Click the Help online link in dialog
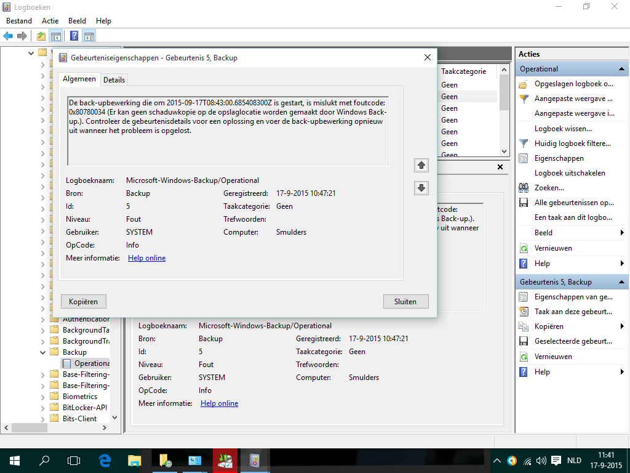Viewport: 630px width, 473px height. (146, 258)
